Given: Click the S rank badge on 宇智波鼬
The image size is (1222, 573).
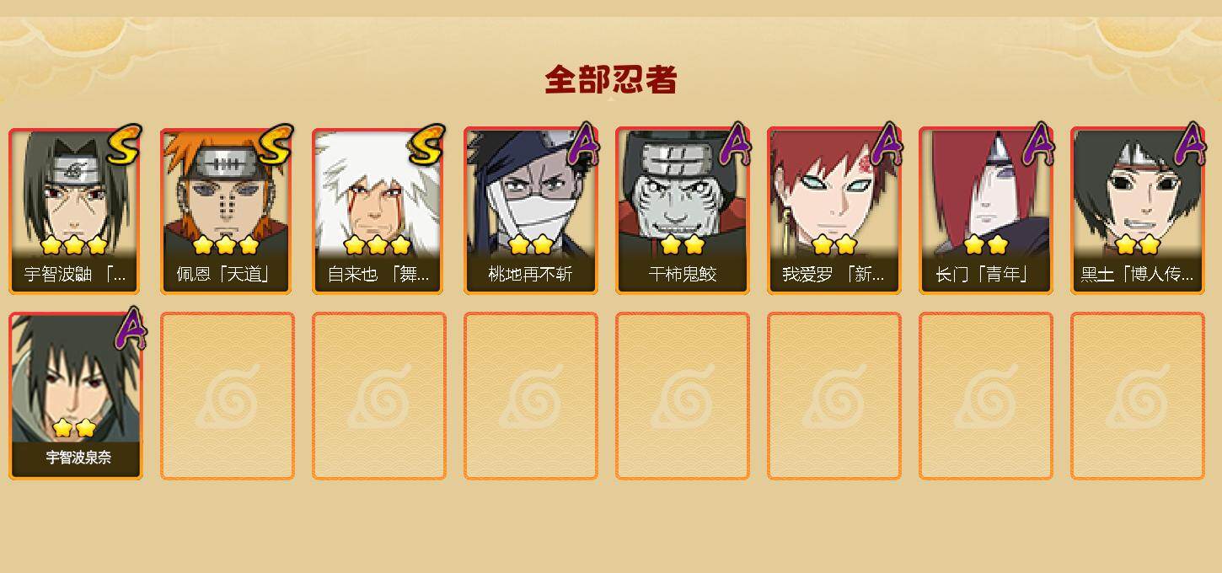Looking at the screenshot, I should [x=125, y=145].
